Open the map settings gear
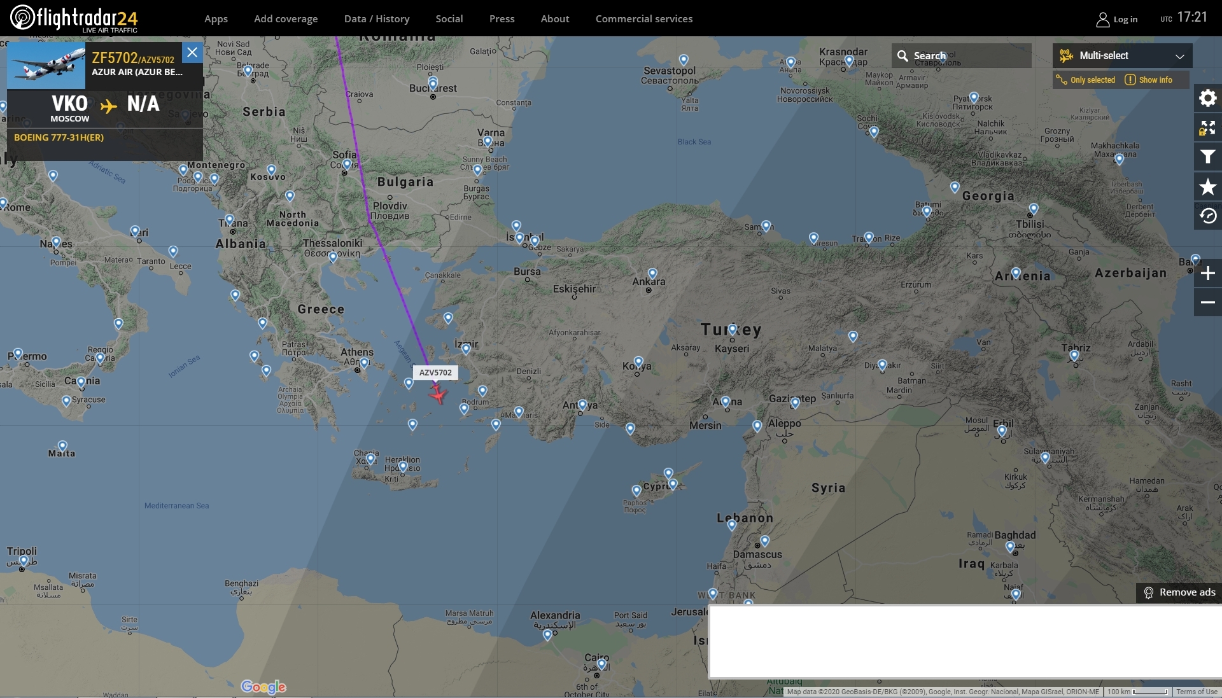The image size is (1222, 698). coord(1207,98)
